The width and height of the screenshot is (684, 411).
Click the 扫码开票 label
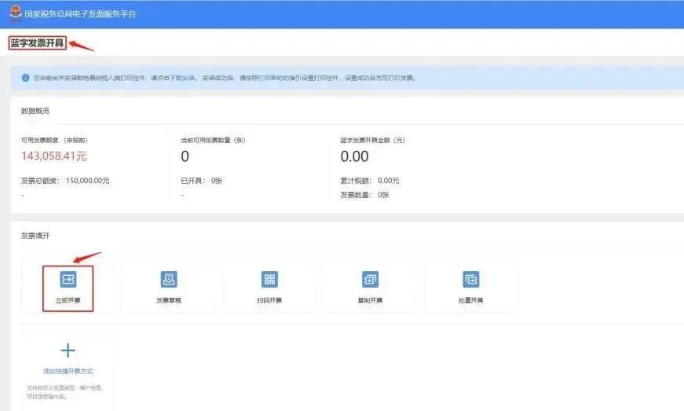pyautogui.click(x=269, y=300)
